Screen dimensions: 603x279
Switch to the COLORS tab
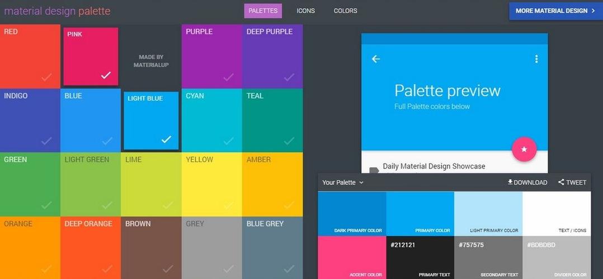click(x=345, y=11)
